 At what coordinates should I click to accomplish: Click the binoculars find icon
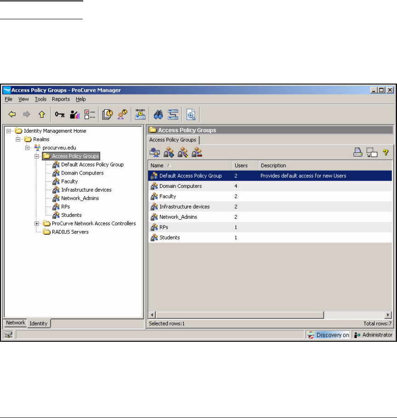[159, 115]
